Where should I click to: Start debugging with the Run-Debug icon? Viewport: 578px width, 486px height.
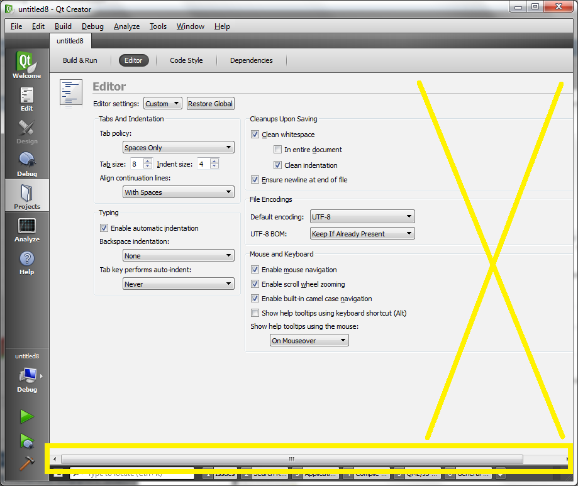[x=26, y=441]
